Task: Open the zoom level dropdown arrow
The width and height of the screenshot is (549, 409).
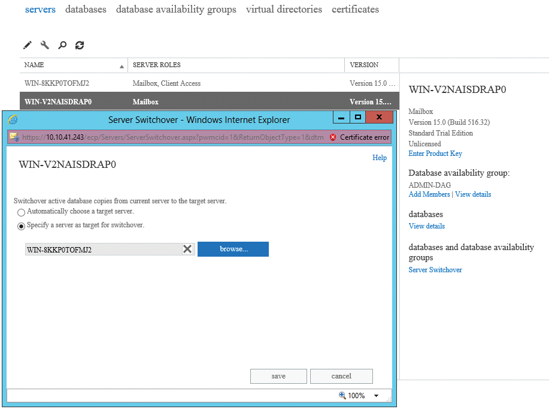Action: click(x=376, y=396)
